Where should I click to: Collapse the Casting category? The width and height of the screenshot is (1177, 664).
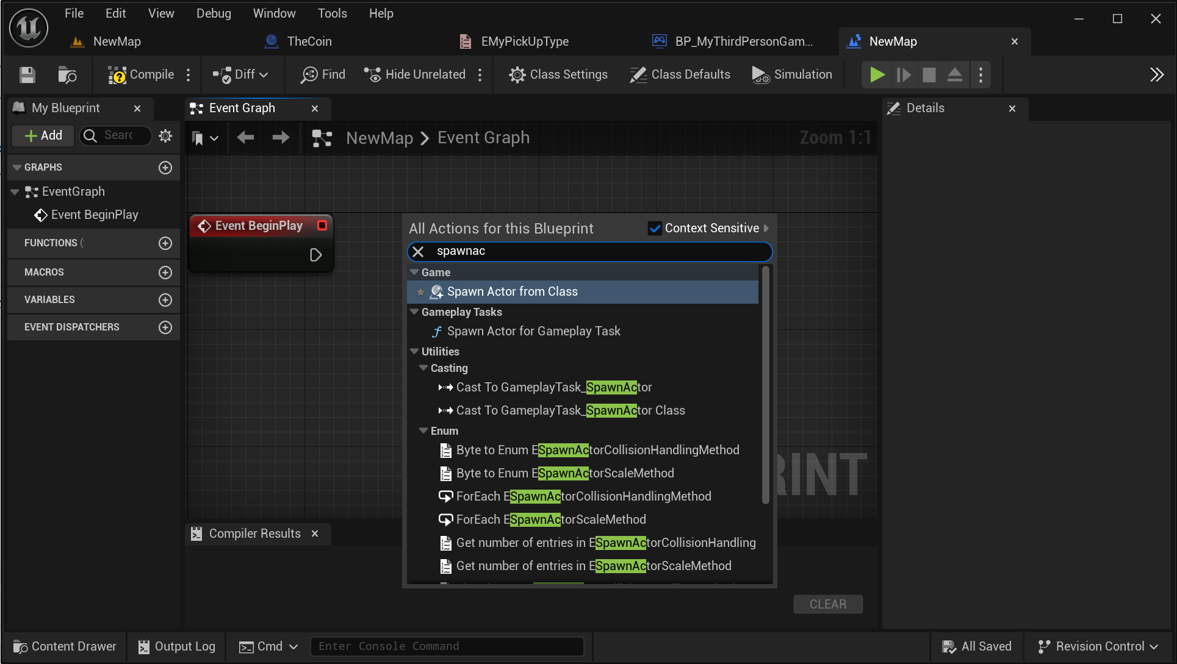423,368
